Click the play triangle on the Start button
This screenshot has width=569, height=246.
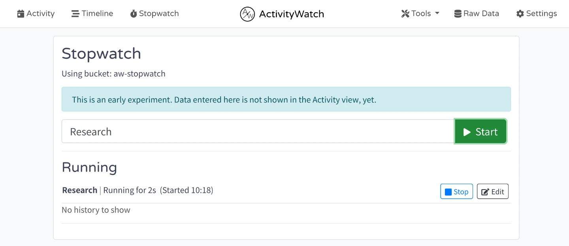pyautogui.click(x=467, y=132)
